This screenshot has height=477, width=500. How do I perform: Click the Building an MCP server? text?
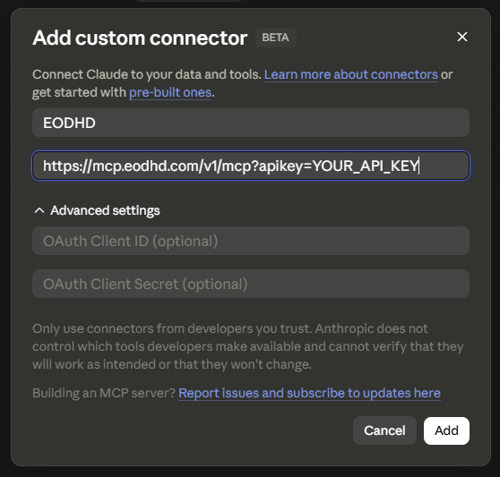click(104, 393)
